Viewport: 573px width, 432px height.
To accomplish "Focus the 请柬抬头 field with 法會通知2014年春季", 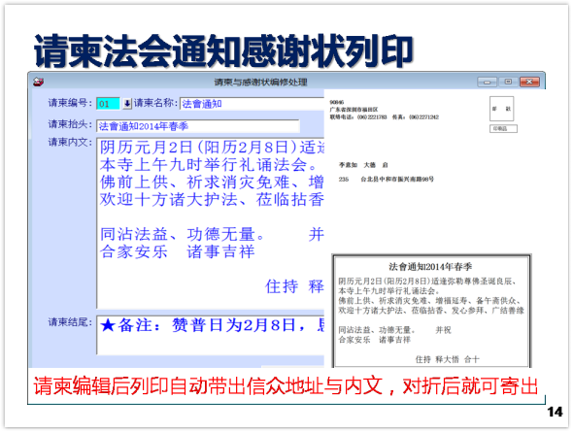I will pos(198,126).
